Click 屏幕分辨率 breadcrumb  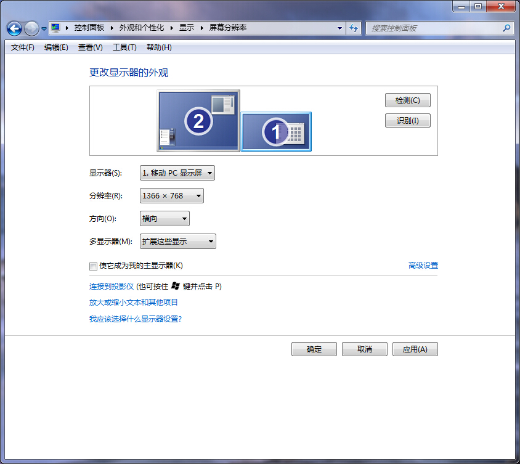(228, 28)
